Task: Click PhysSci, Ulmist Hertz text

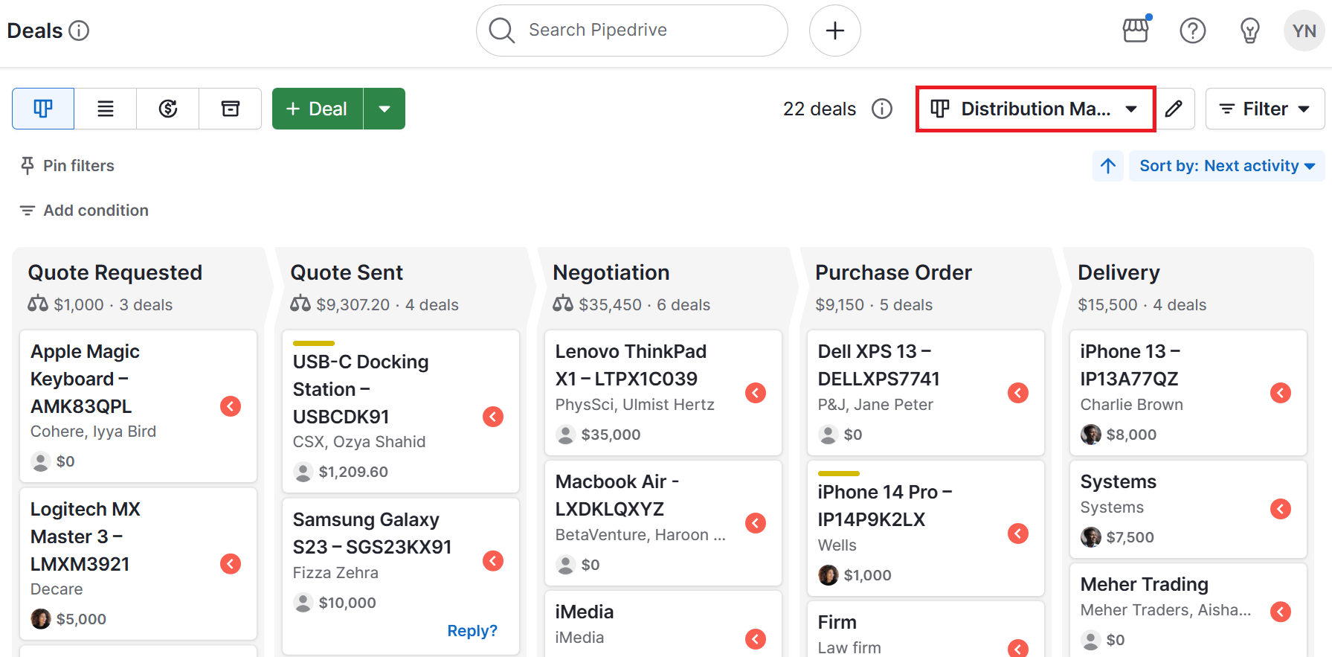Action: coord(635,405)
